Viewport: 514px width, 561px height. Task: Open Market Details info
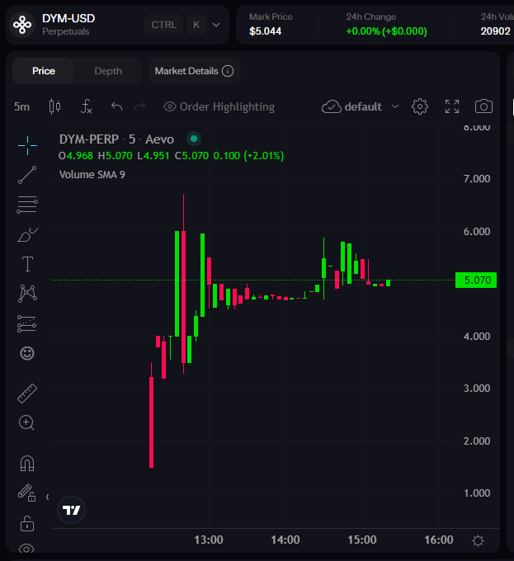point(194,71)
